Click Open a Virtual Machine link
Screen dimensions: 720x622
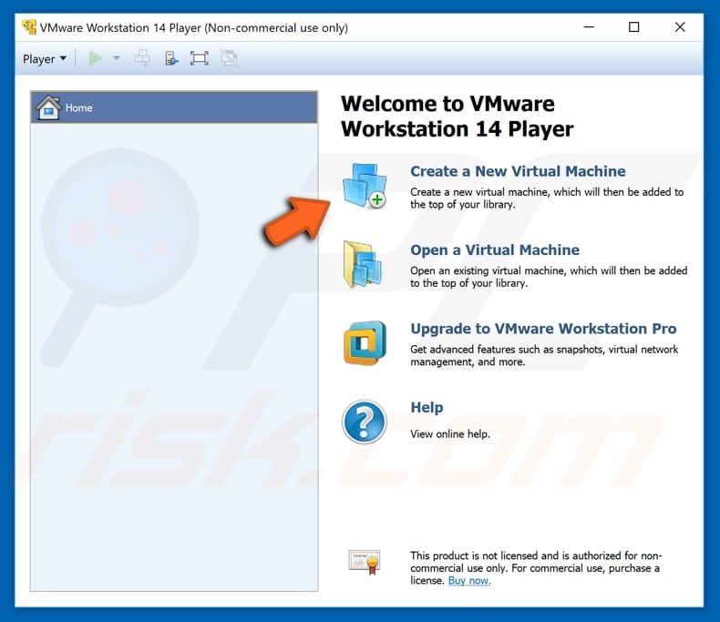tap(495, 250)
